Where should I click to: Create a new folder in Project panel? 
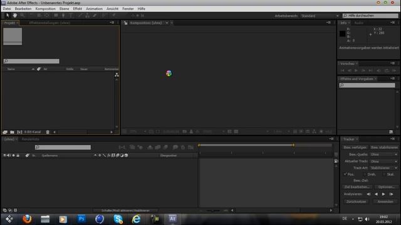[12, 132]
